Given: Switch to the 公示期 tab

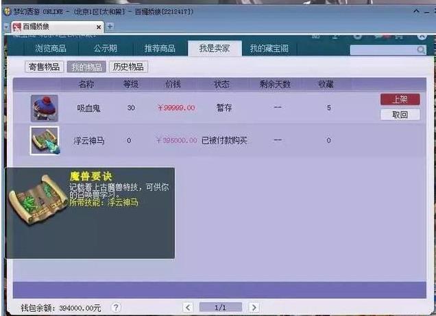Looking at the screenshot, I should click(x=106, y=49).
